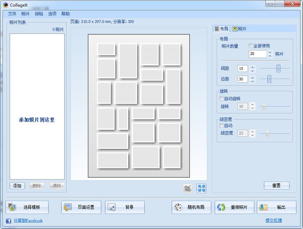This screenshot has width=303, height=229.
Task: Click the photo count input field
Action: tap(257, 53)
